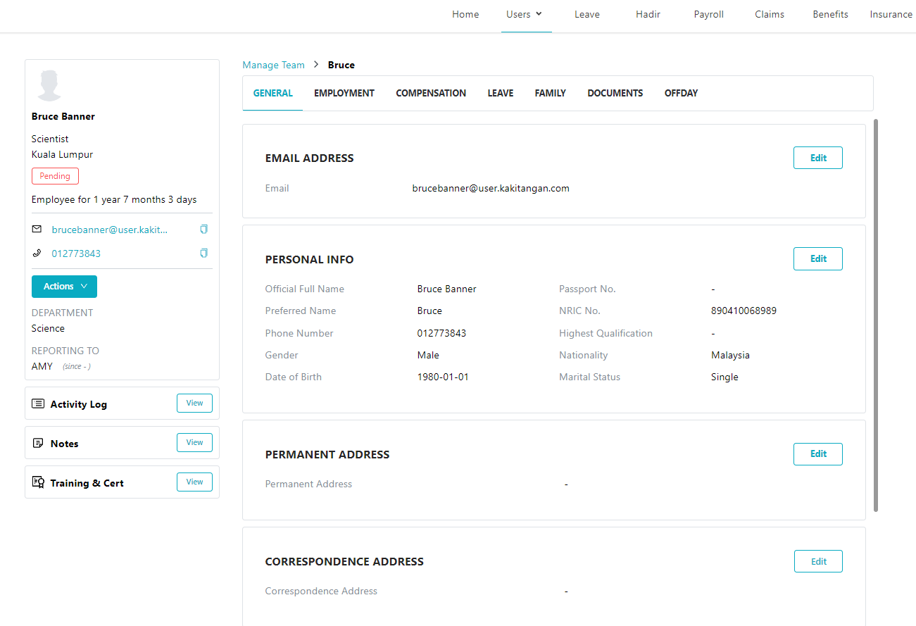View the Activity Log
This screenshot has height=626, width=916.
click(x=194, y=403)
